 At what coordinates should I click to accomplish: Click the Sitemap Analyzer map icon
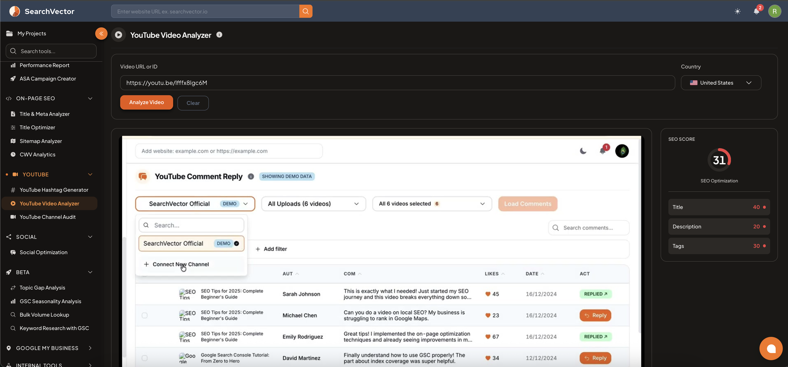point(13,141)
